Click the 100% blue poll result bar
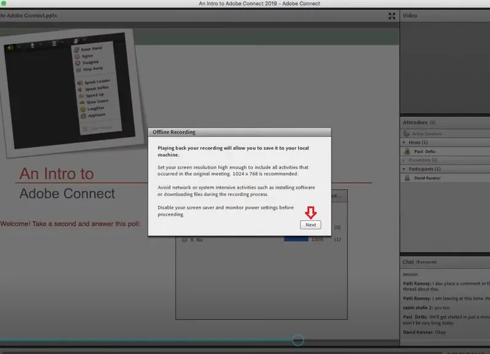 point(296,239)
